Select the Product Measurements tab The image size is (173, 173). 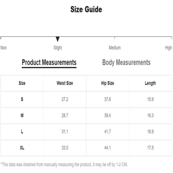pos(49,63)
